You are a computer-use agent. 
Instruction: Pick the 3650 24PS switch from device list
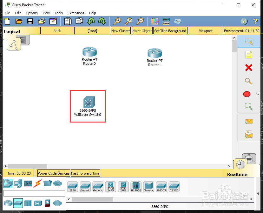(x=123, y=187)
